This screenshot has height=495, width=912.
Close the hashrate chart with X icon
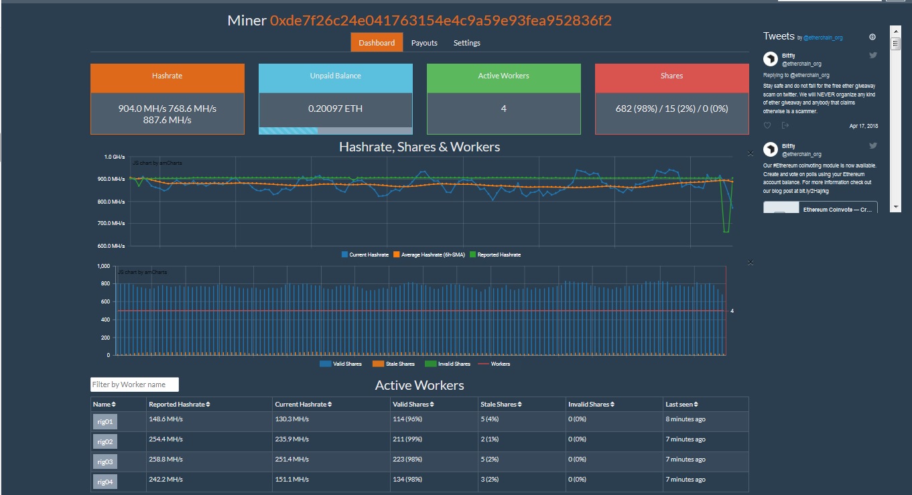[x=751, y=154]
